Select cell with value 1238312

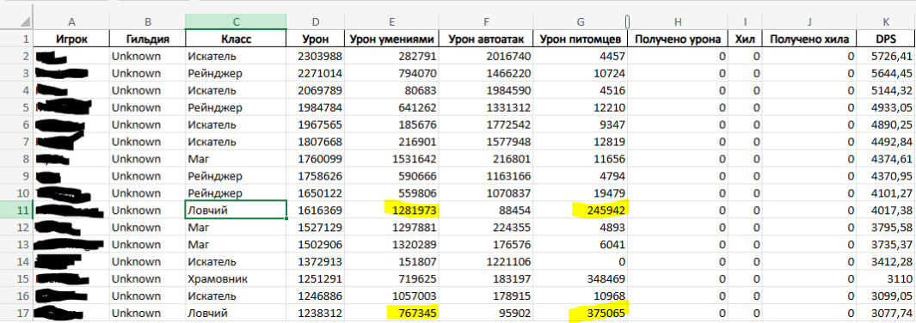(x=316, y=313)
